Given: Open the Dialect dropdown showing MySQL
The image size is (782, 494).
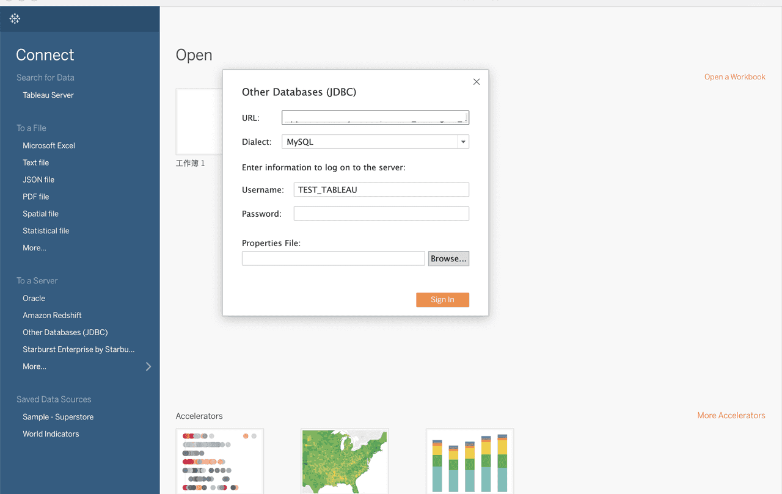Looking at the screenshot, I should pos(462,141).
